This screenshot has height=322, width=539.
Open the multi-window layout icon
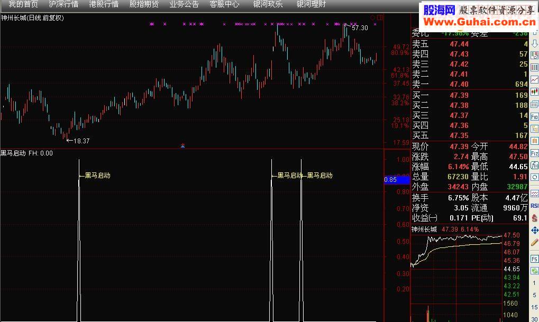click(x=535, y=104)
